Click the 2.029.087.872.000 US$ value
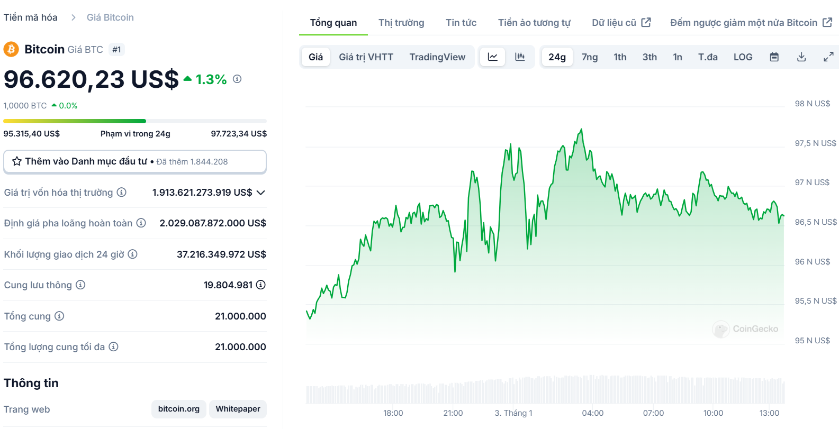 pyautogui.click(x=213, y=223)
